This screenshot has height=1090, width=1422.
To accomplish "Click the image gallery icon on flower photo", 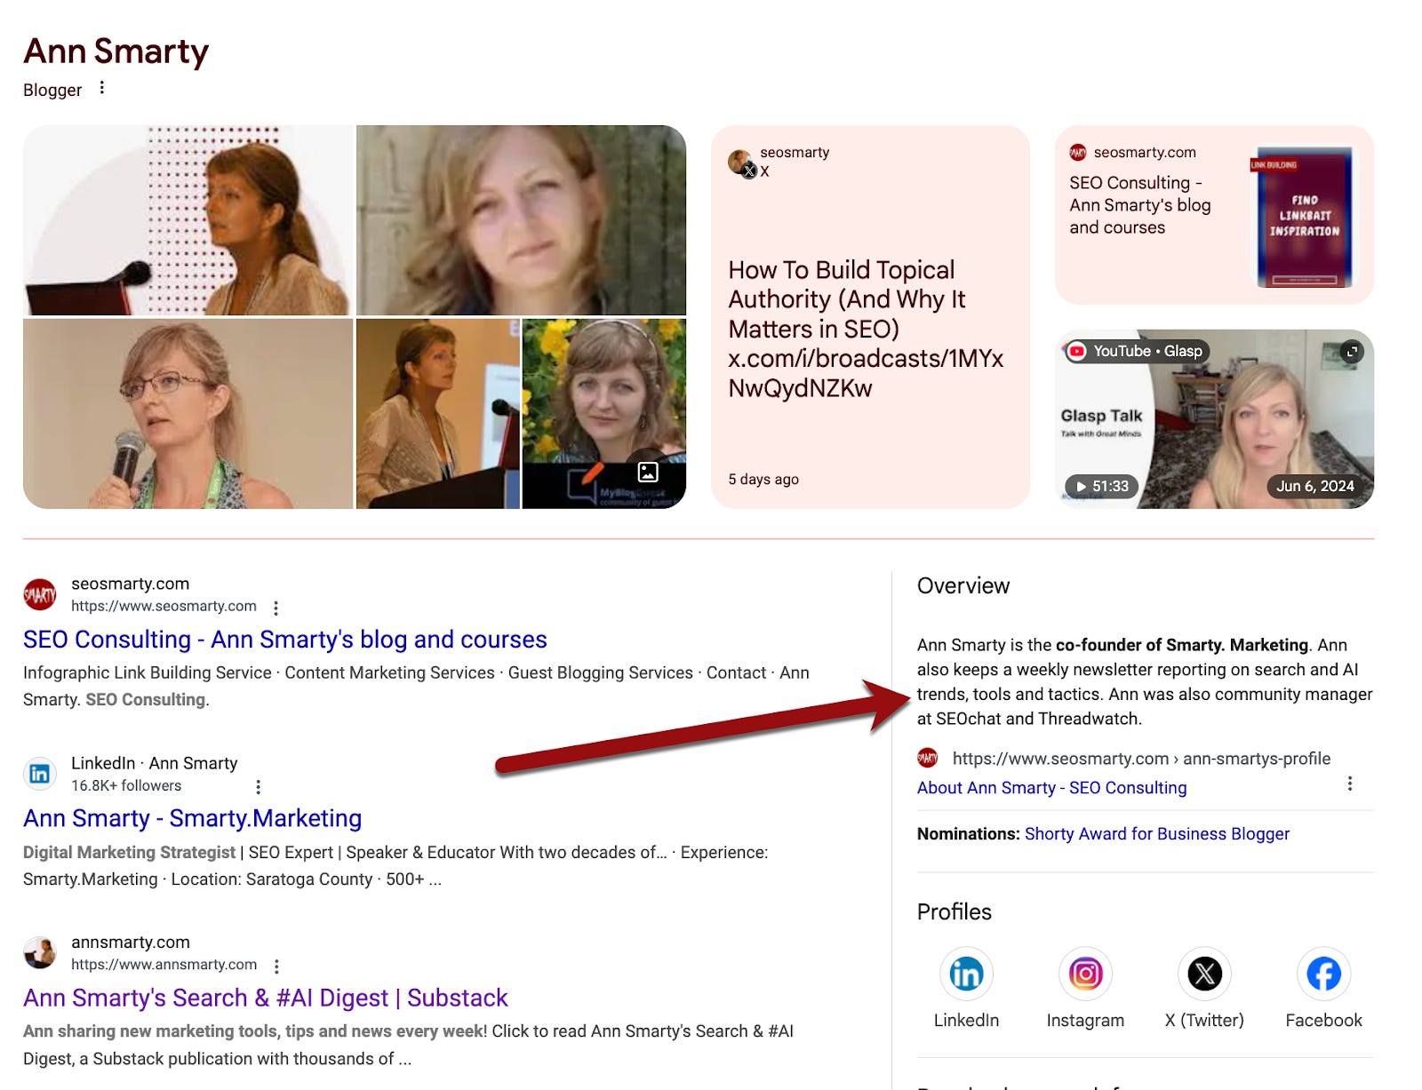I will (x=648, y=472).
